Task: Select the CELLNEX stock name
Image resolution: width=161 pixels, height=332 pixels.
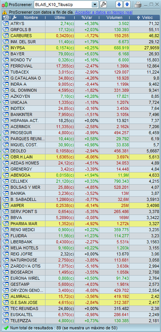Action: [19, 182]
